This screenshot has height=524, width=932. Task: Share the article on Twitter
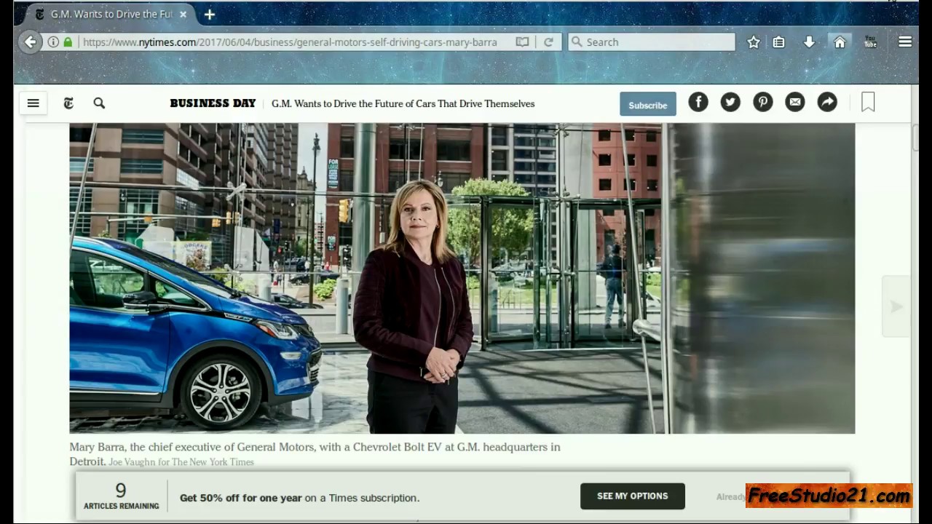[x=730, y=103]
